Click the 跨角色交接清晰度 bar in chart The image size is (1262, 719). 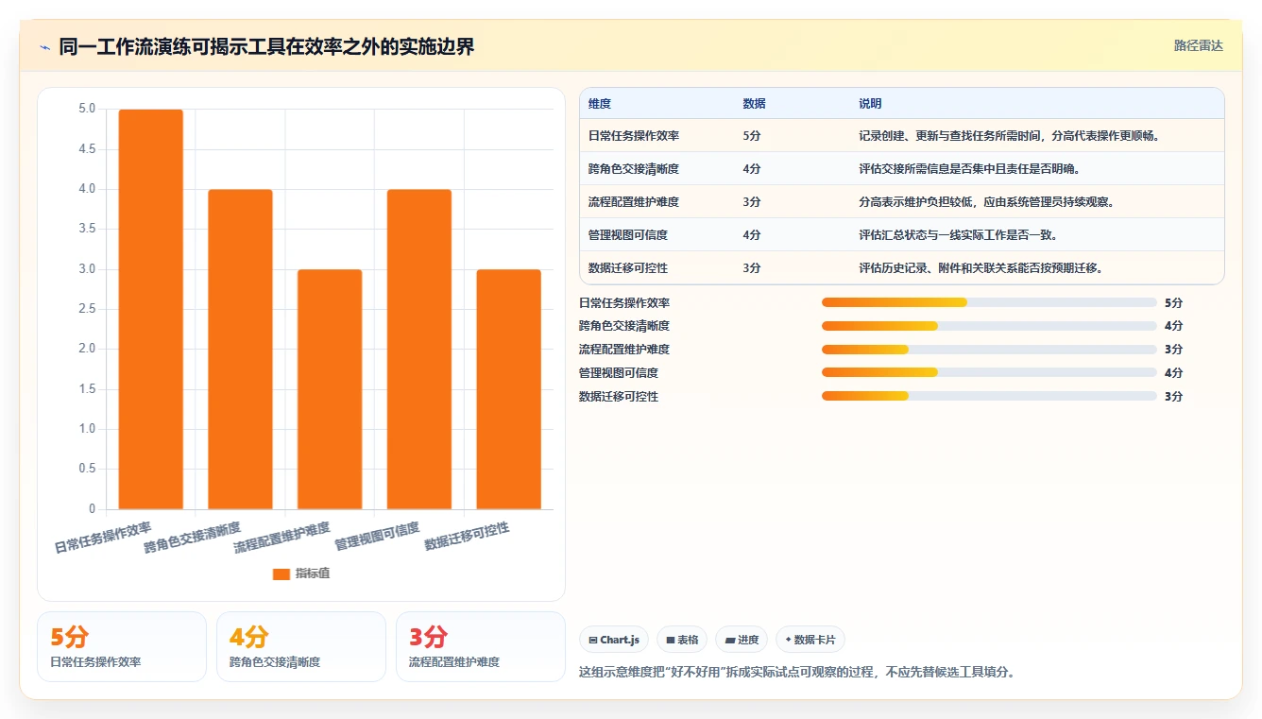tap(240, 350)
